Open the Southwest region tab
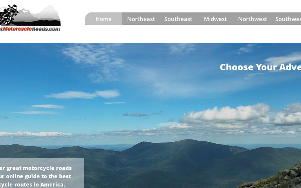 pyautogui.click(x=288, y=19)
